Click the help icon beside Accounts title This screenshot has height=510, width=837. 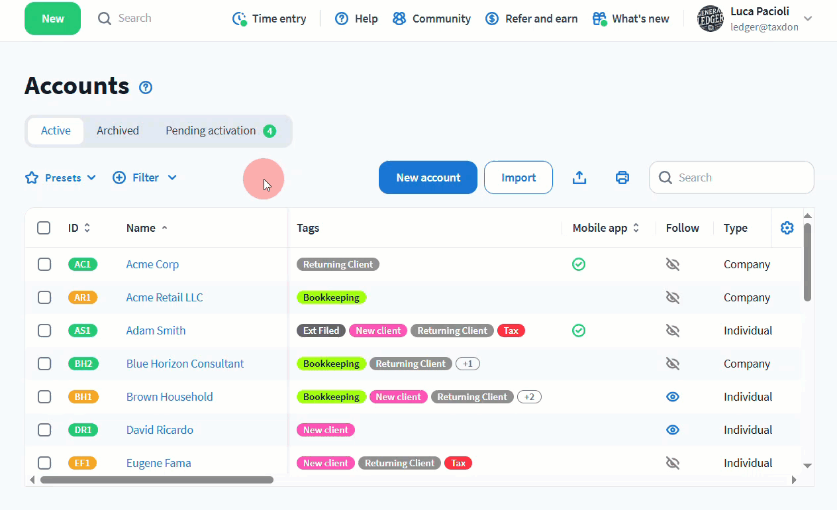pyautogui.click(x=146, y=87)
